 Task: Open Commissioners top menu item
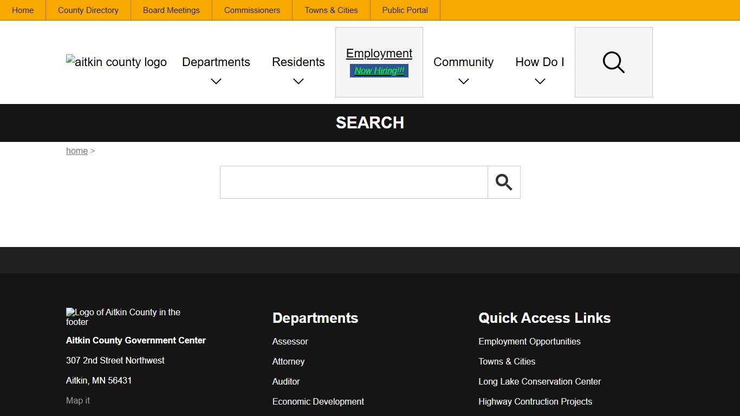pyautogui.click(x=252, y=10)
